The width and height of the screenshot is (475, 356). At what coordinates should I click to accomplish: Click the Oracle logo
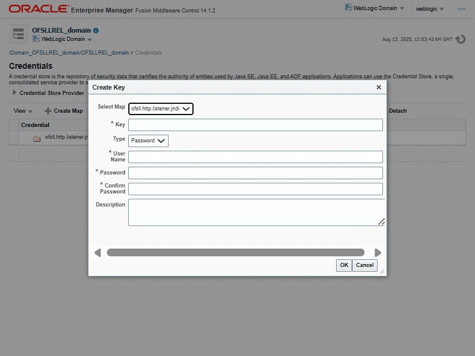coord(39,8)
